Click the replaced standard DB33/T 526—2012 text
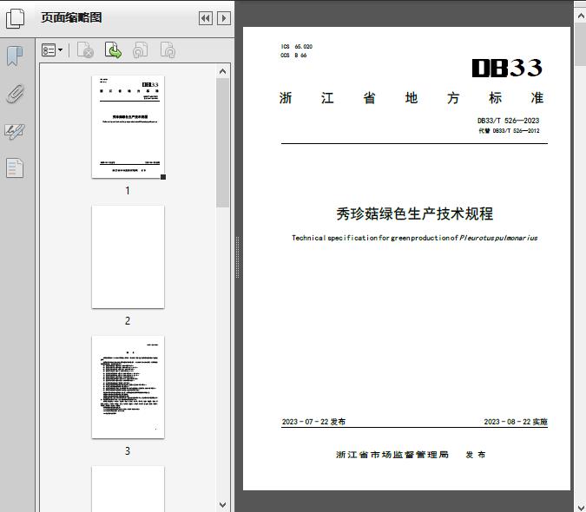 tap(509, 131)
